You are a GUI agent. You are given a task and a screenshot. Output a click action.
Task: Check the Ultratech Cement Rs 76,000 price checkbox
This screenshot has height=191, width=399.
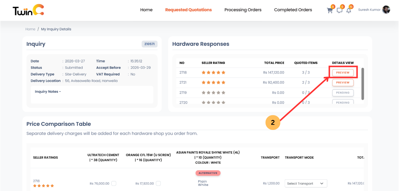pyautogui.click(x=114, y=183)
